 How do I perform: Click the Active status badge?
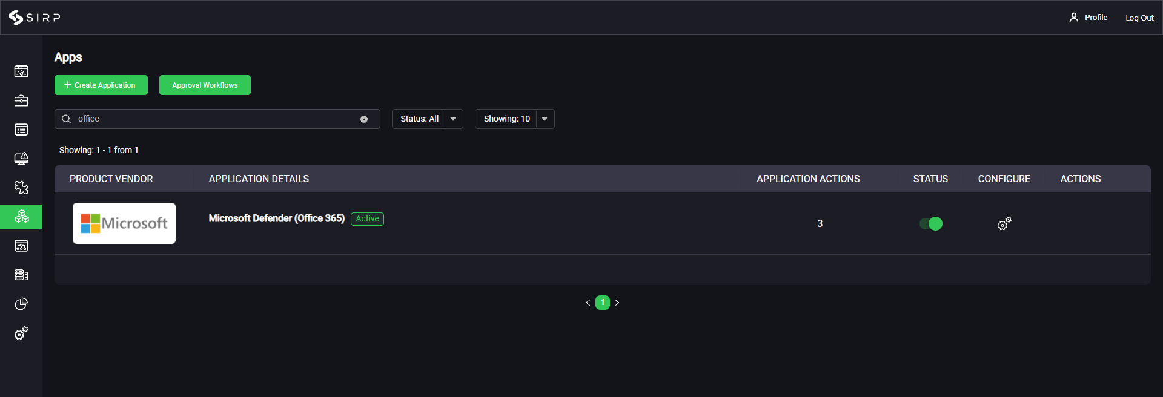click(367, 219)
